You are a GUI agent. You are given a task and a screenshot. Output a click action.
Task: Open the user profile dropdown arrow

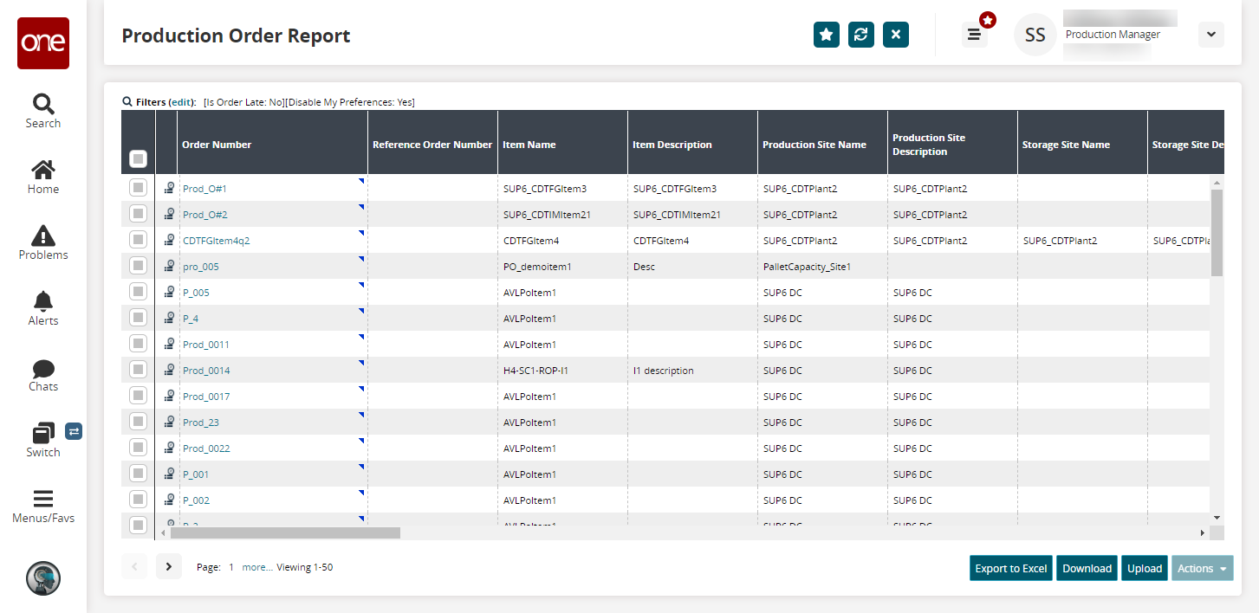click(x=1210, y=35)
